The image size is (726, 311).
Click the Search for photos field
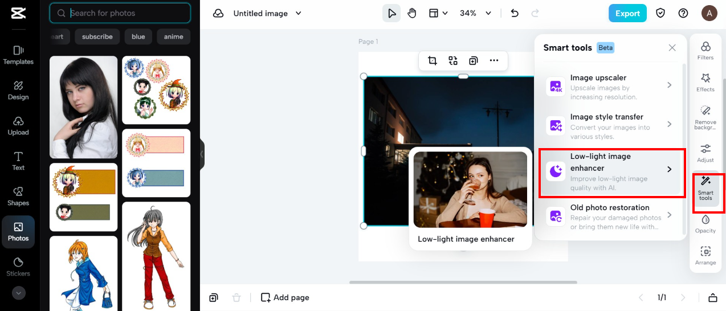120,13
